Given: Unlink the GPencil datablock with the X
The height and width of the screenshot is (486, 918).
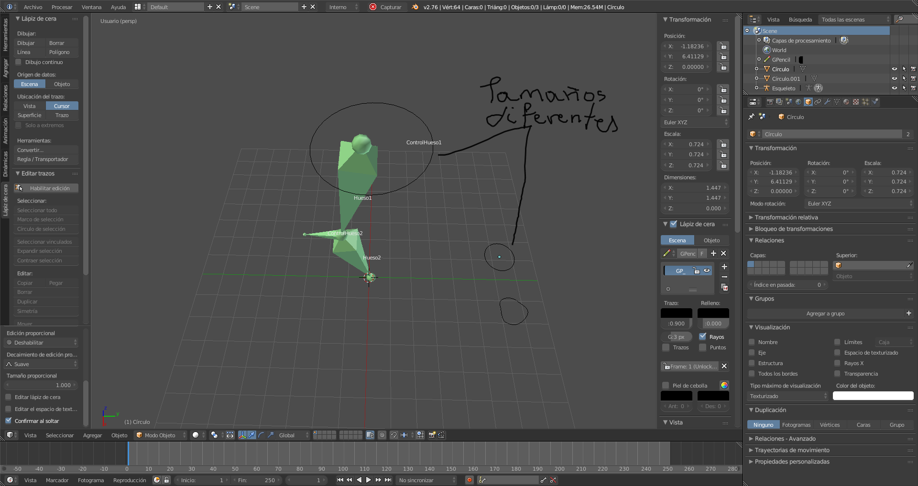Looking at the screenshot, I should [723, 253].
